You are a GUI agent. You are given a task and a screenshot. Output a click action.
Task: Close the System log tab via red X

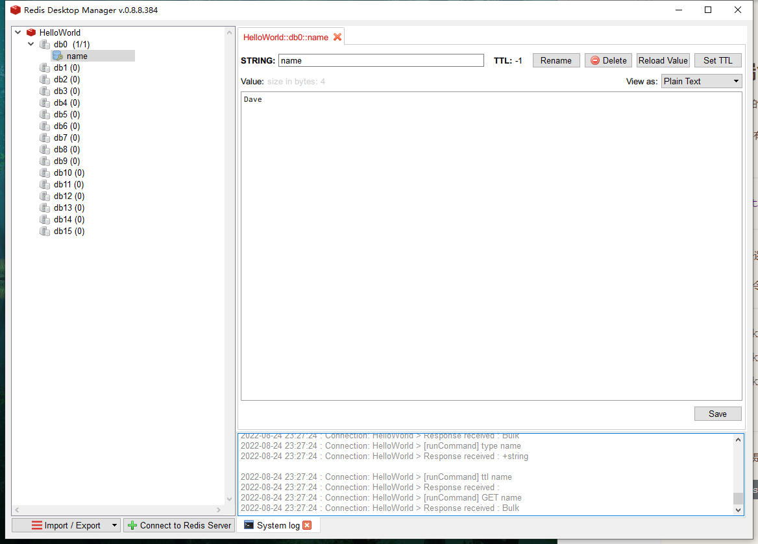click(307, 525)
